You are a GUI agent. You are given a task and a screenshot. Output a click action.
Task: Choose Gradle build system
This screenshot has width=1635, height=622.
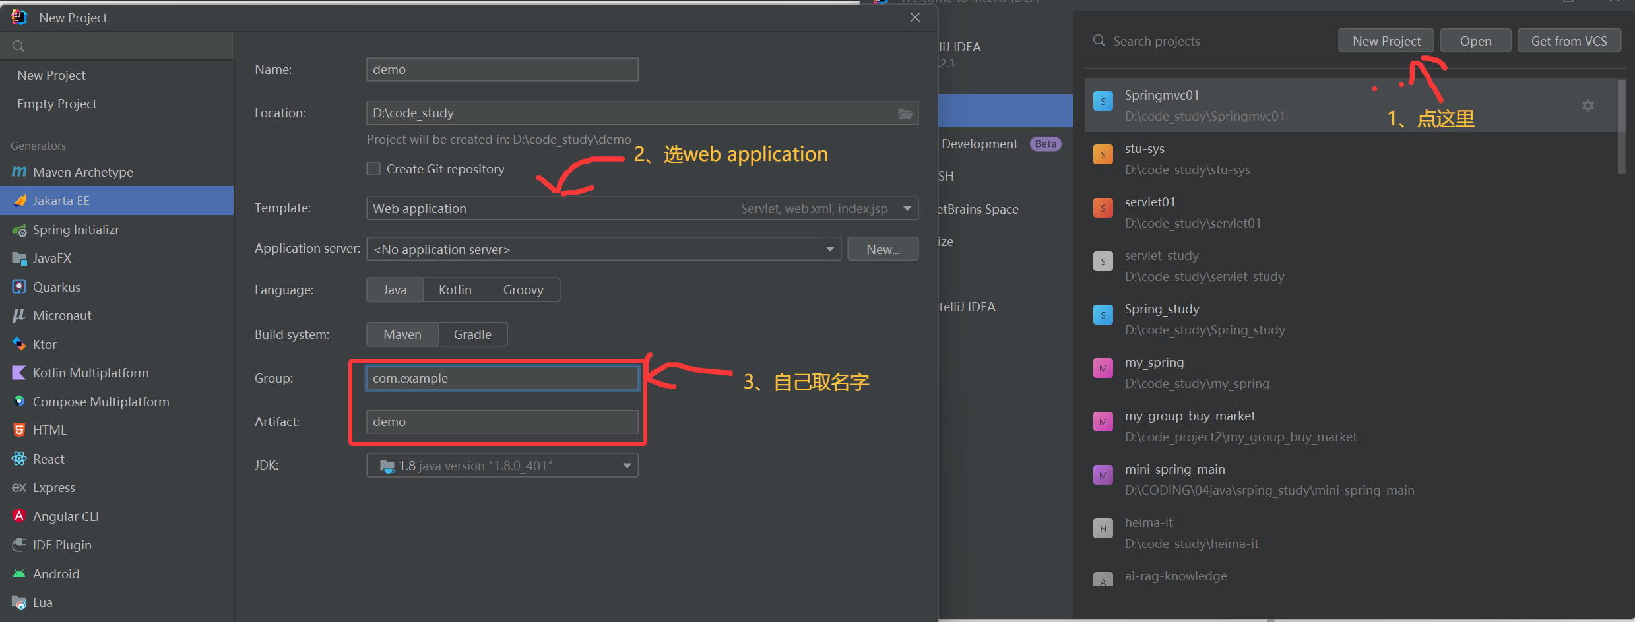tap(472, 334)
